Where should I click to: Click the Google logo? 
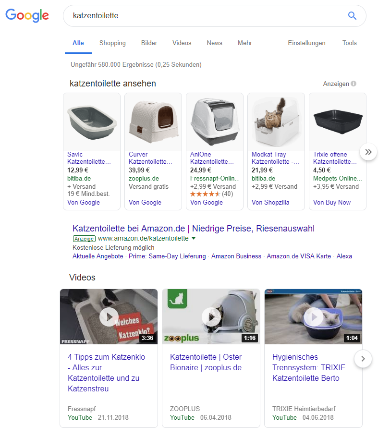pyautogui.click(x=27, y=15)
